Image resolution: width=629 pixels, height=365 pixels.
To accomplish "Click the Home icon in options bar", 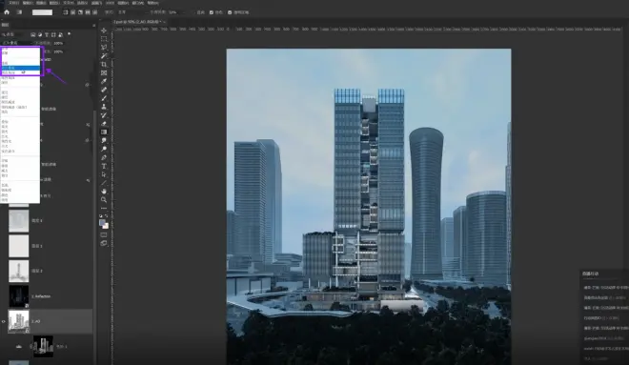I will coord(7,12).
